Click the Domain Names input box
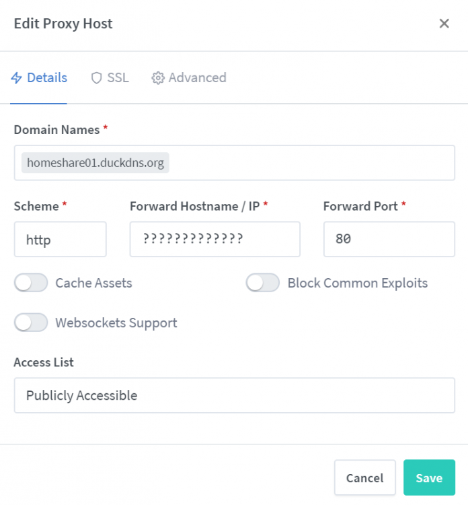Image resolution: width=468 pixels, height=505 pixels. point(235,163)
